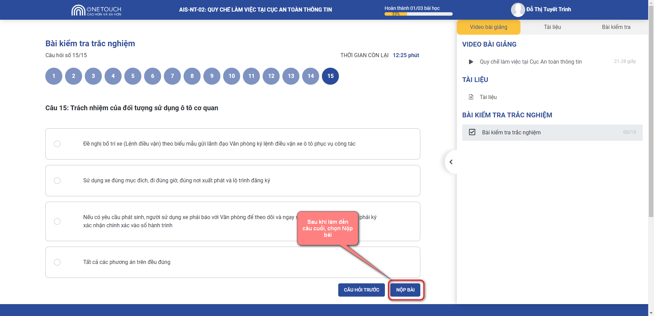Viewport: 654px width, 316px height.
Task: Click the OneTouch logo in the header
Action: 96,10
